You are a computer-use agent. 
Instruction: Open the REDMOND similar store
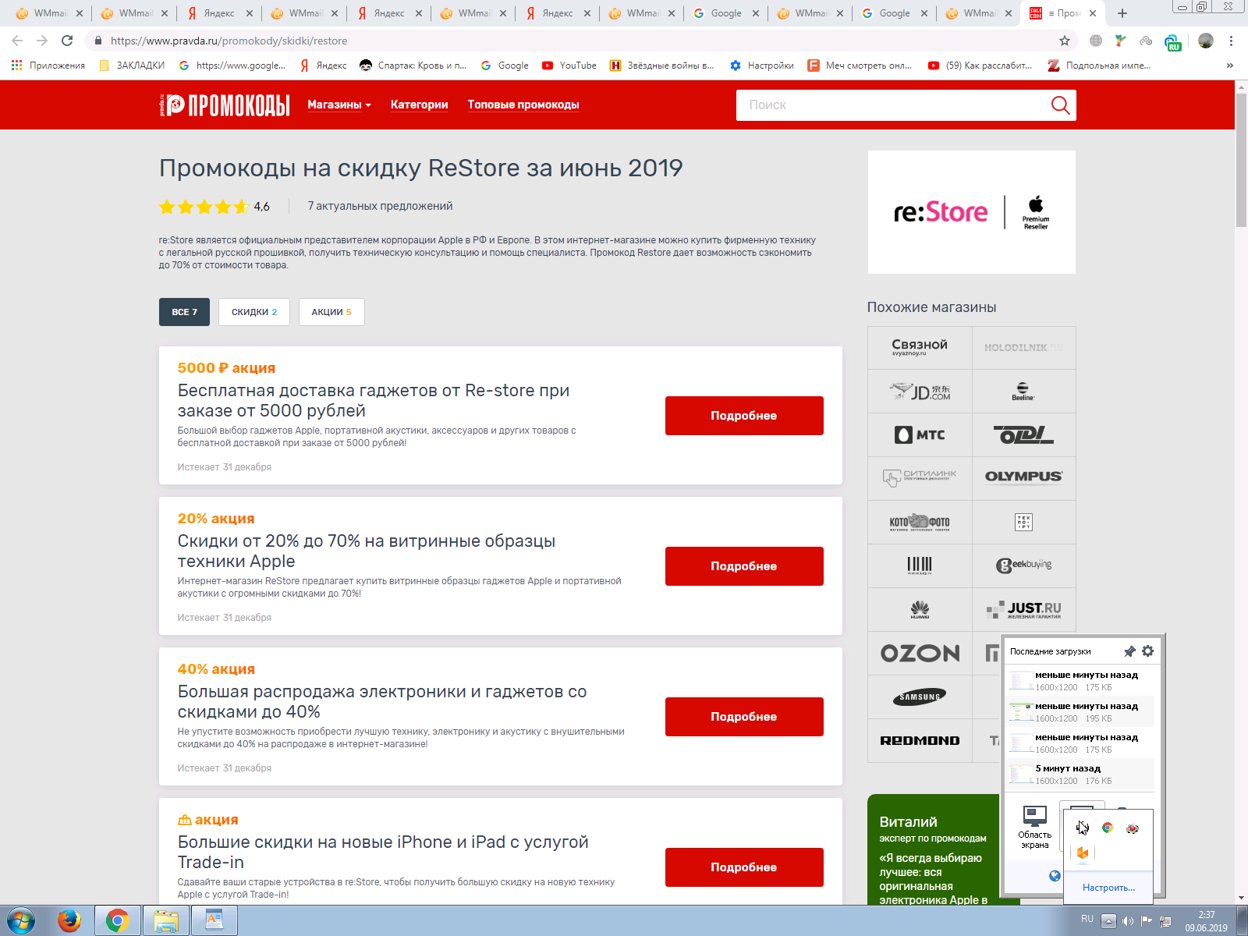(920, 741)
